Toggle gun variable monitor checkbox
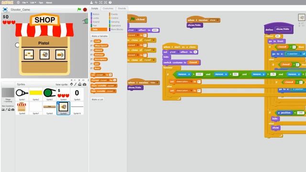 point(91,64)
